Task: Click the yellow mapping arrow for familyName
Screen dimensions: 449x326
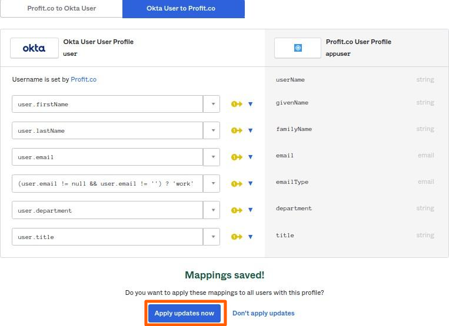Action: [x=237, y=131]
